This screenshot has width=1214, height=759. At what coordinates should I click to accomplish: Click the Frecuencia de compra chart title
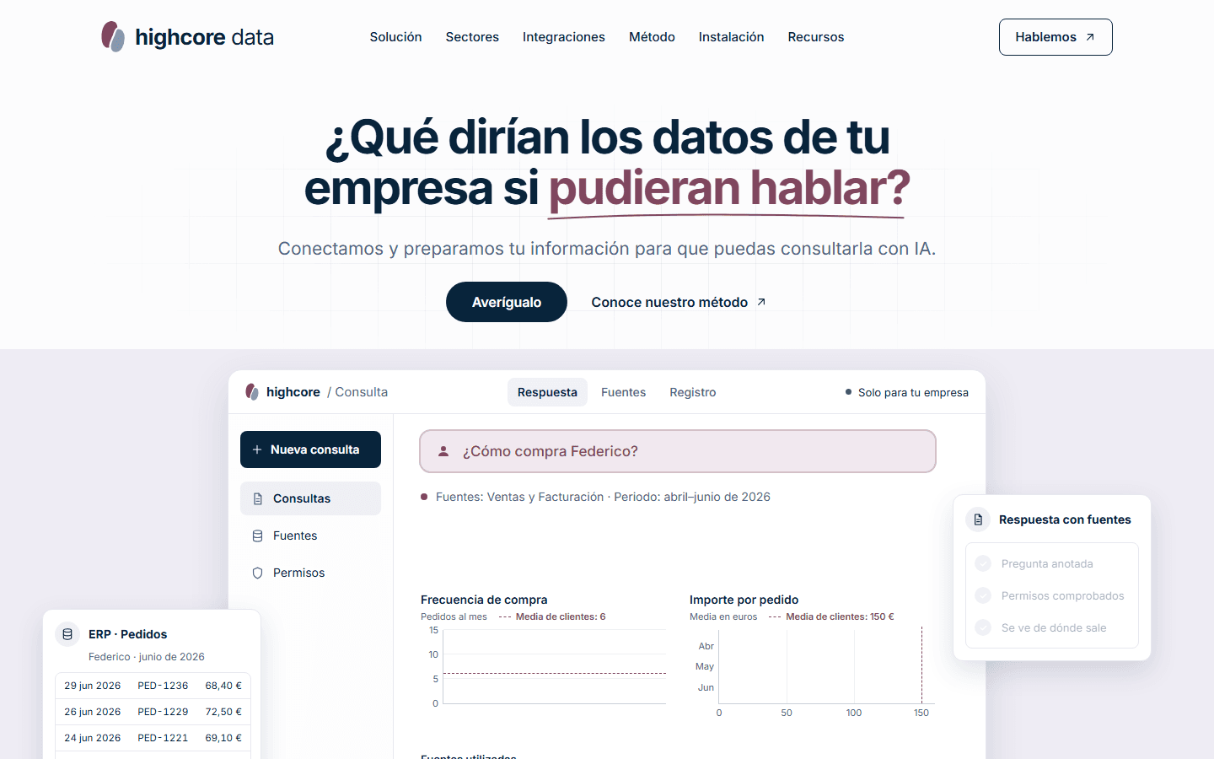pyautogui.click(x=484, y=600)
